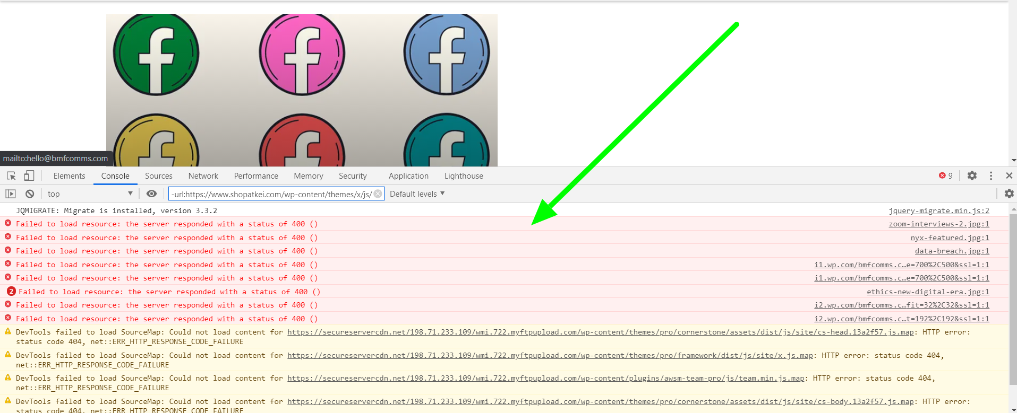Open the Sources tab
The width and height of the screenshot is (1017, 413).
coord(159,176)
